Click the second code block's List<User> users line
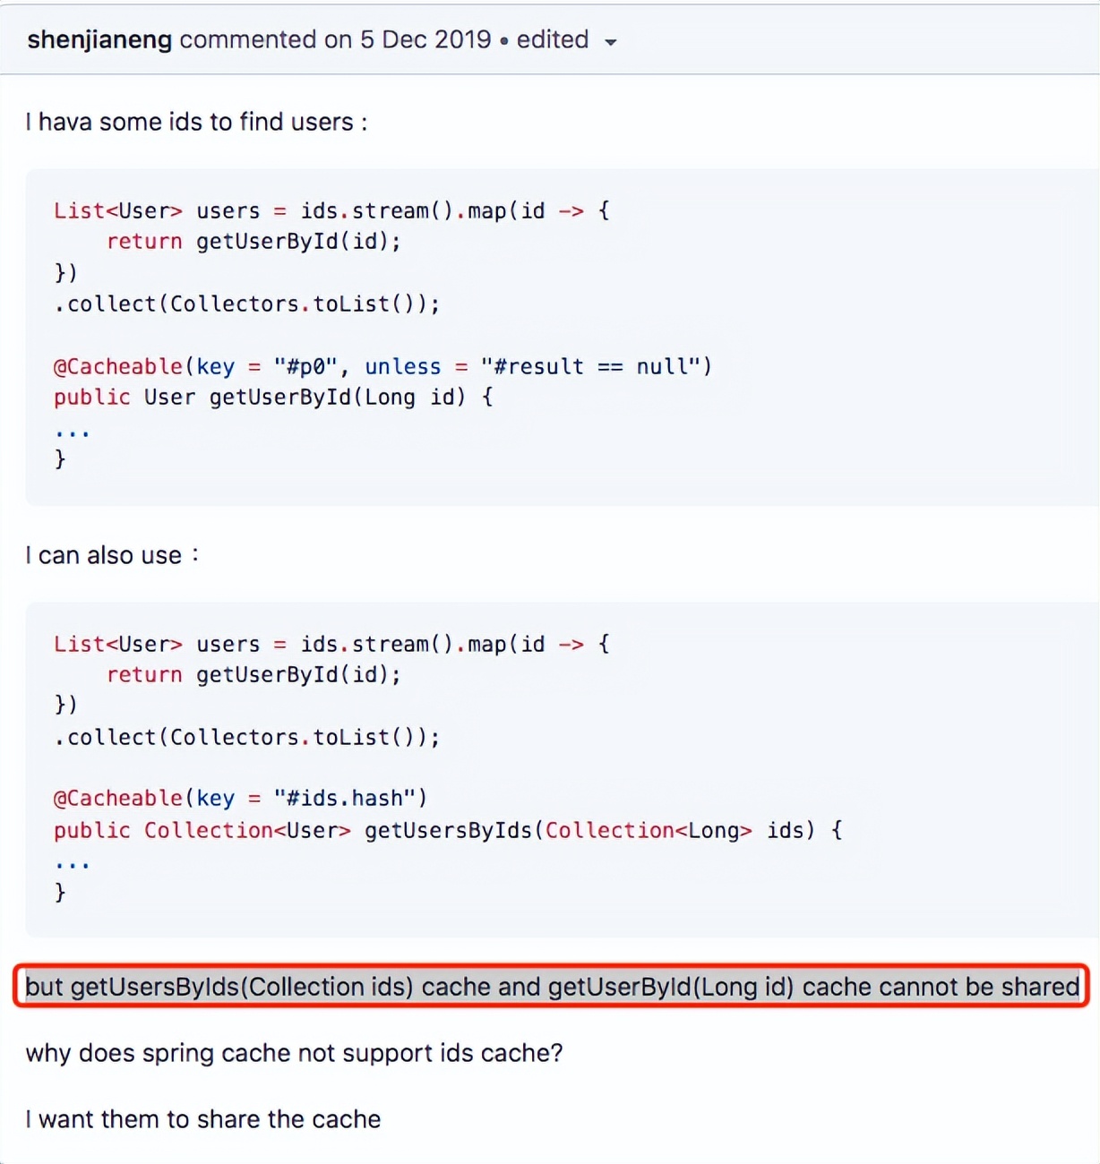This screenshot has height=1164, width=1100. [331, 645]
